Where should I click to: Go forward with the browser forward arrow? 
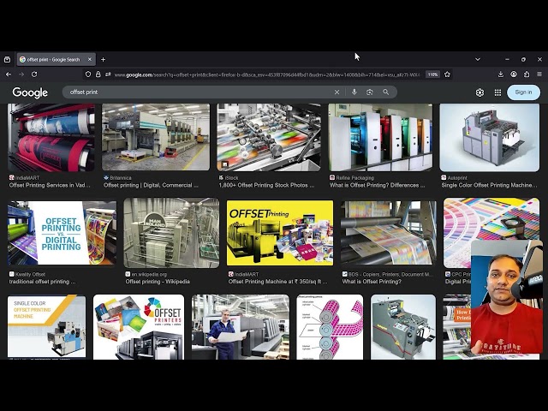click(x=21, y=74)
